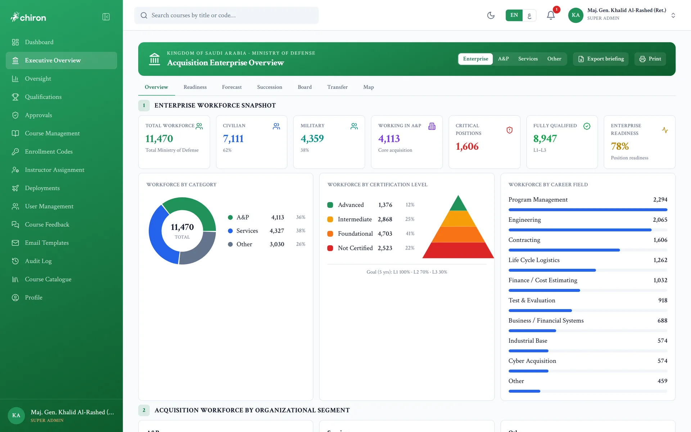Screen dimensions: 691x432
Task: Click the Critical Positions shield icon
Action: coord(509,130)
